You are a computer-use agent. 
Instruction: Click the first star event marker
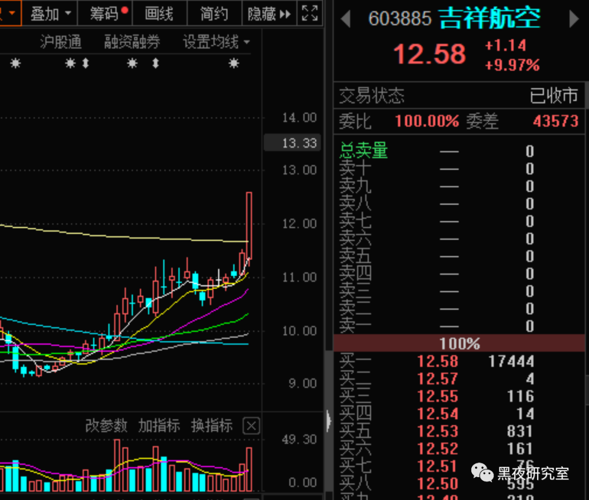15,63
